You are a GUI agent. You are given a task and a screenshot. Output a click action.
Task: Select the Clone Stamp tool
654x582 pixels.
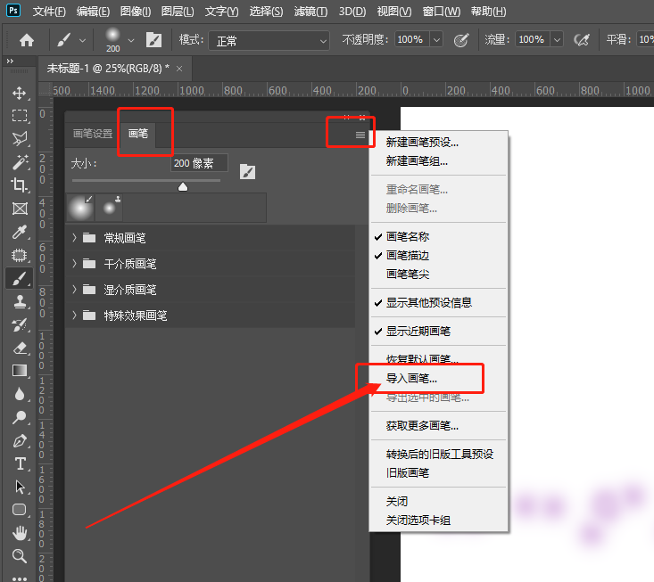click(20, 301)
